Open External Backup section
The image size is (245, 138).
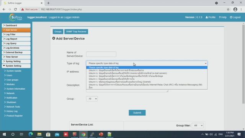(x=16, y=53)
